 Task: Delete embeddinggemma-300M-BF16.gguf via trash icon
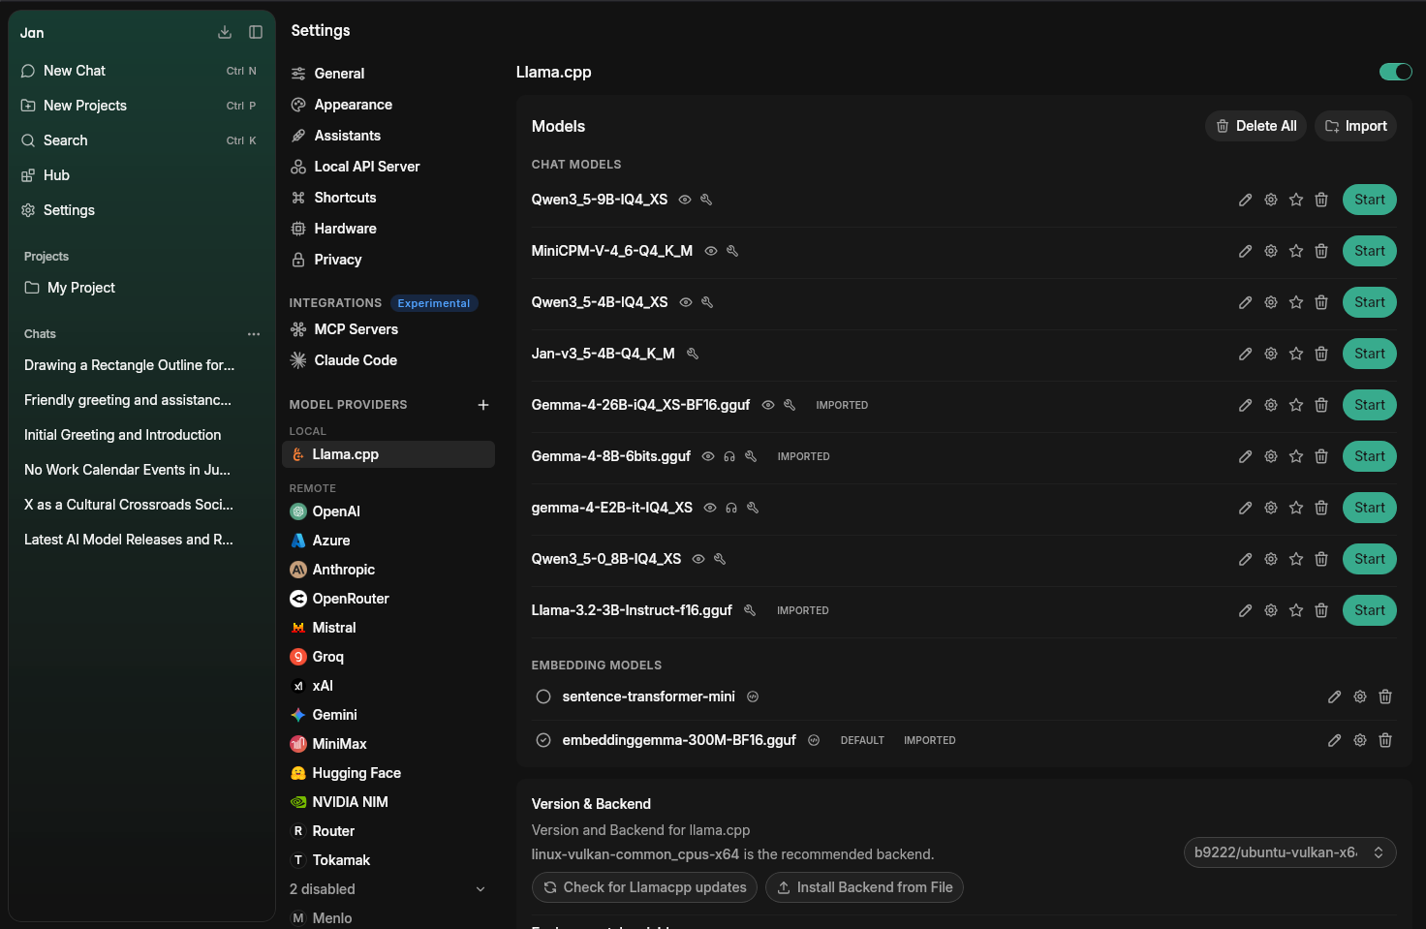(x=1385, y=740)
